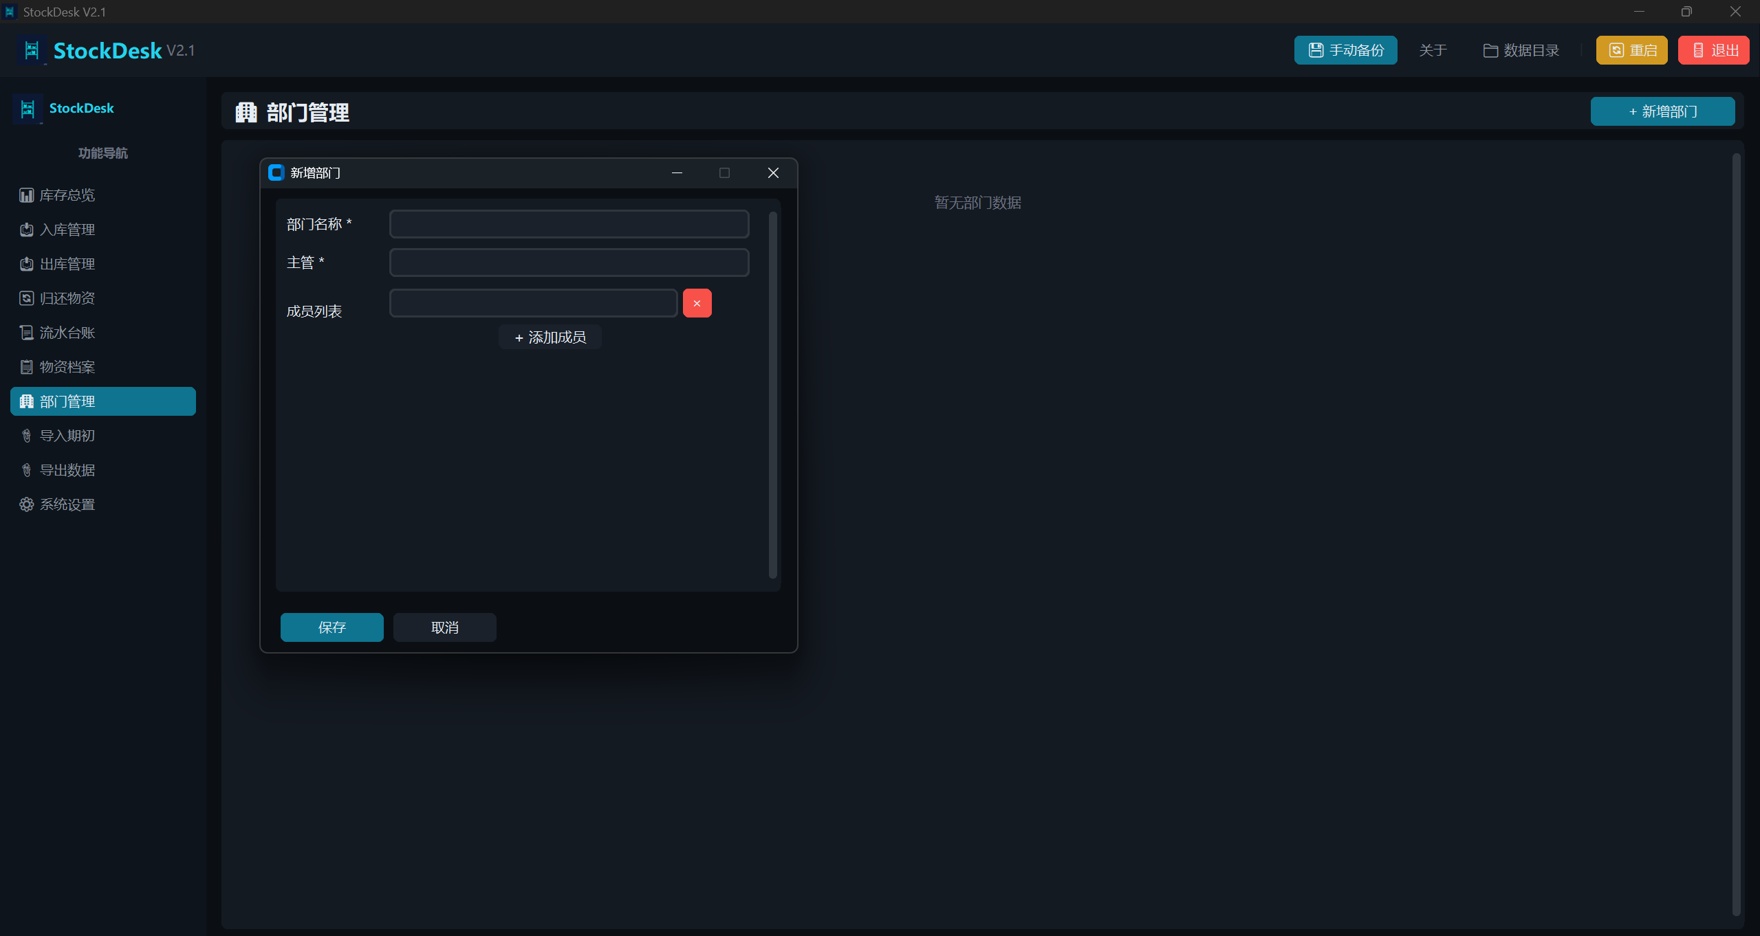Click the StockDesk logo in the header

[x=32, y=50]
